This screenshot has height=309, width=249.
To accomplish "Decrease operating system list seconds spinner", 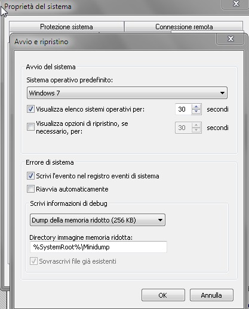I will tap(196, 112).
